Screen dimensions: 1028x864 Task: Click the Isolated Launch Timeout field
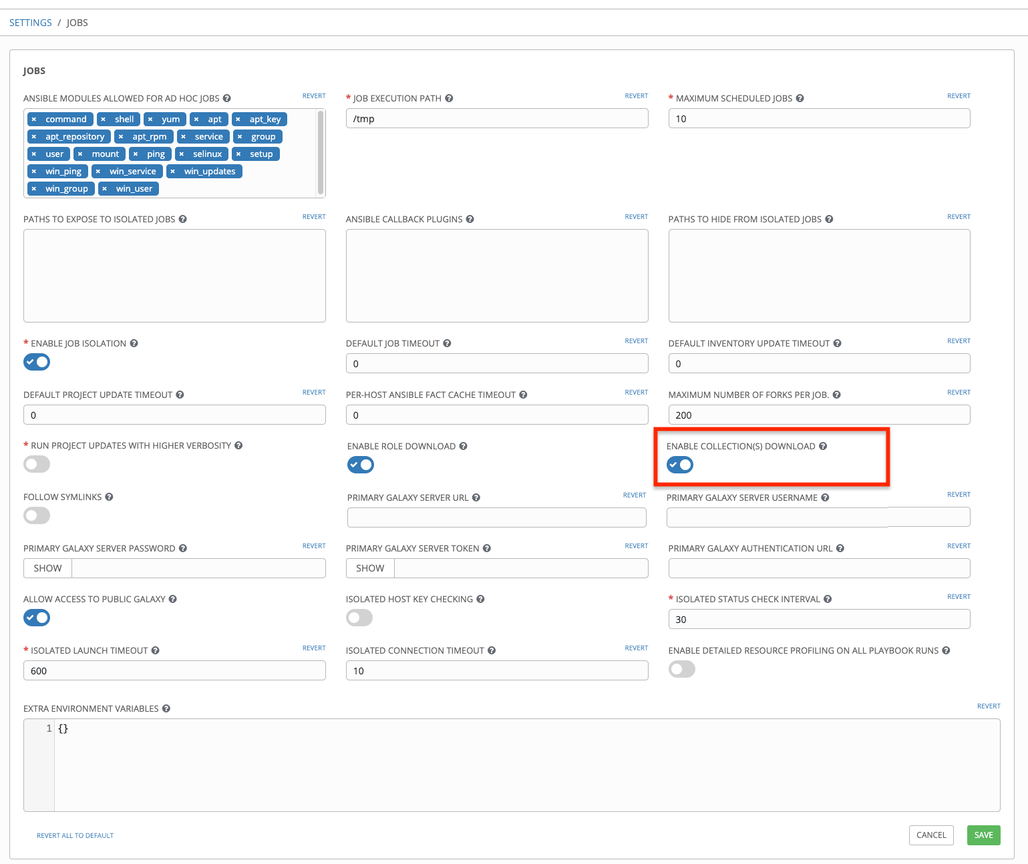[x=174, y=671]
